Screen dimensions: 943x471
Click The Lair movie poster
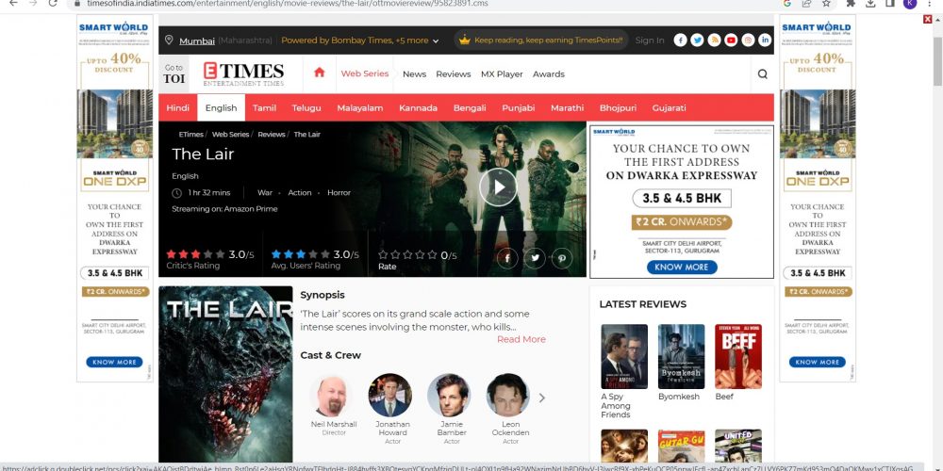(x=225, y=376)
